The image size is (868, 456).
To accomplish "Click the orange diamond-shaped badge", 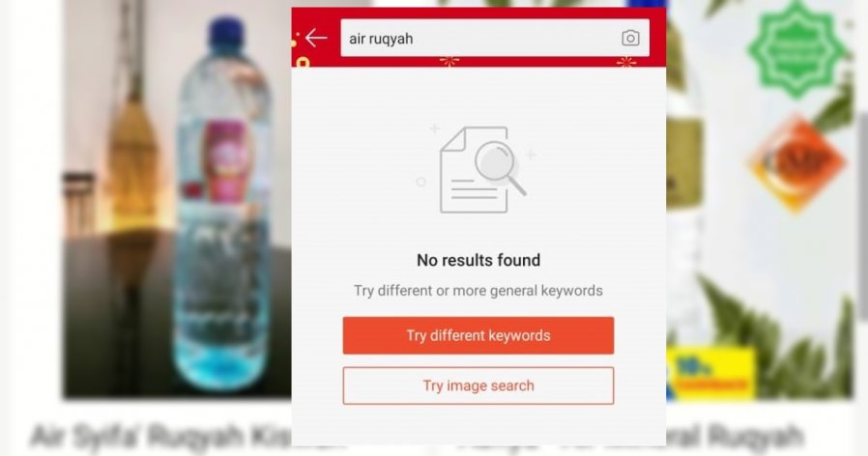I will point(796,162).
